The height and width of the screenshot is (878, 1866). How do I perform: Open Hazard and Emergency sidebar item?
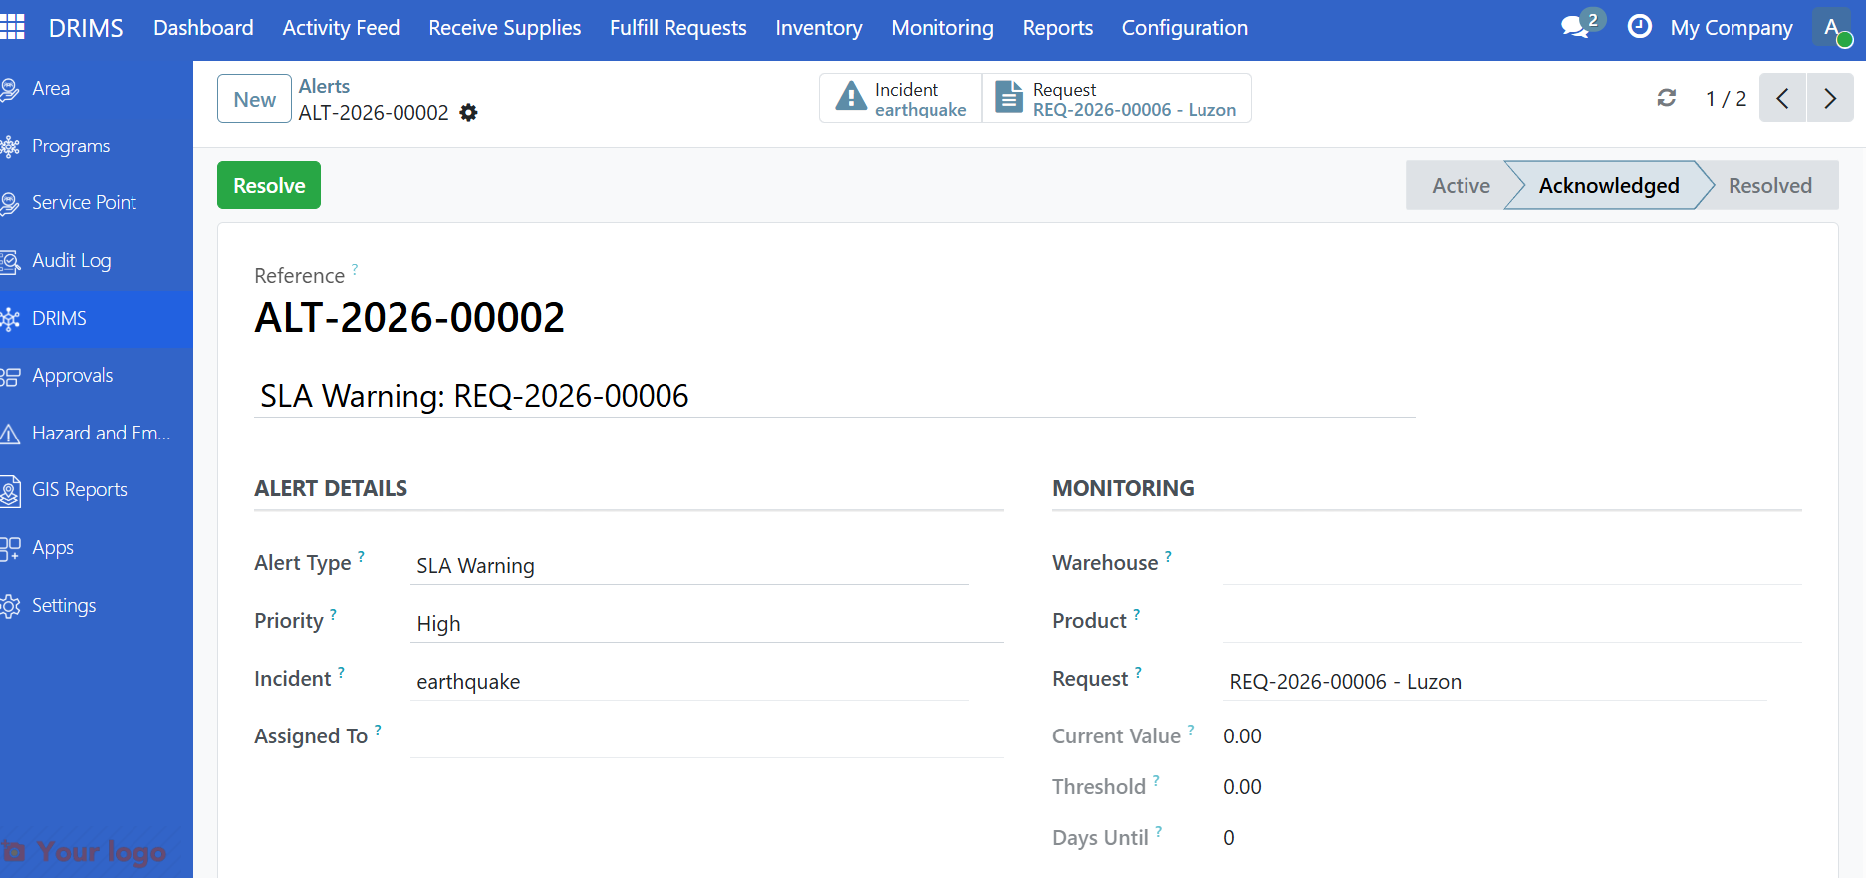[x=97, y=434]
